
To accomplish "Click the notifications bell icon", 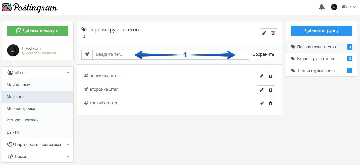I will (x=322, y=7).
